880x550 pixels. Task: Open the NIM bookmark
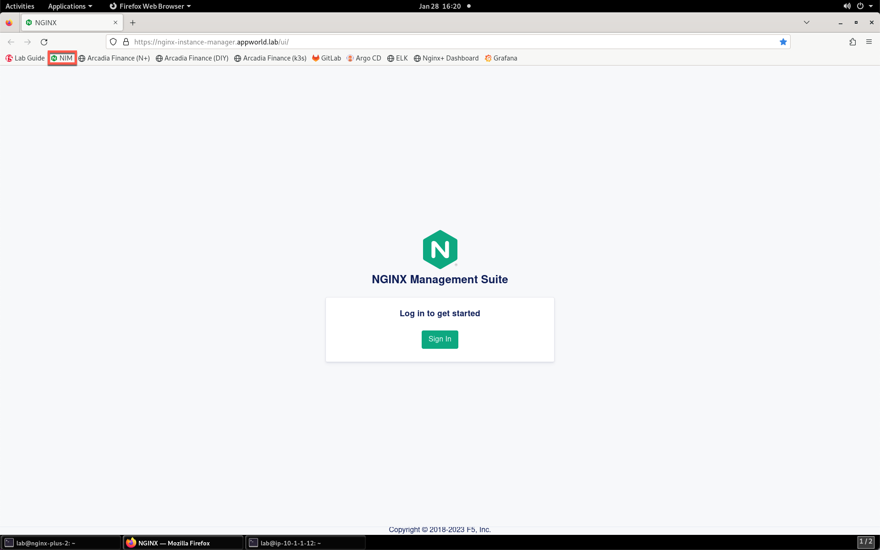click(62, 58)
